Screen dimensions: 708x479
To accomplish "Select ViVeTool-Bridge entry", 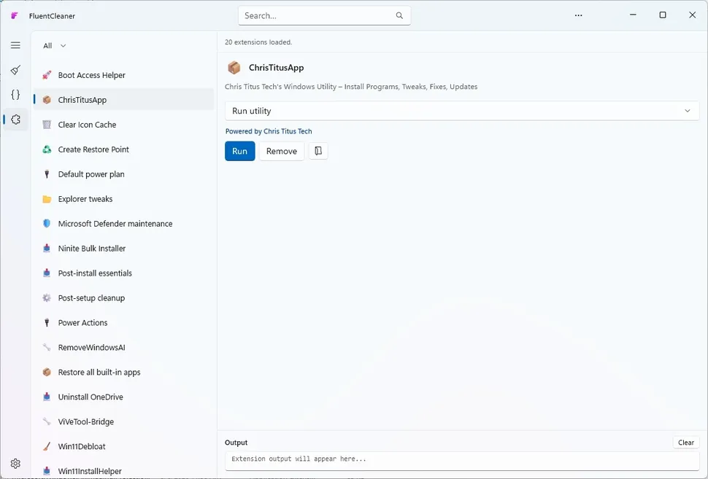I will 124,421.
